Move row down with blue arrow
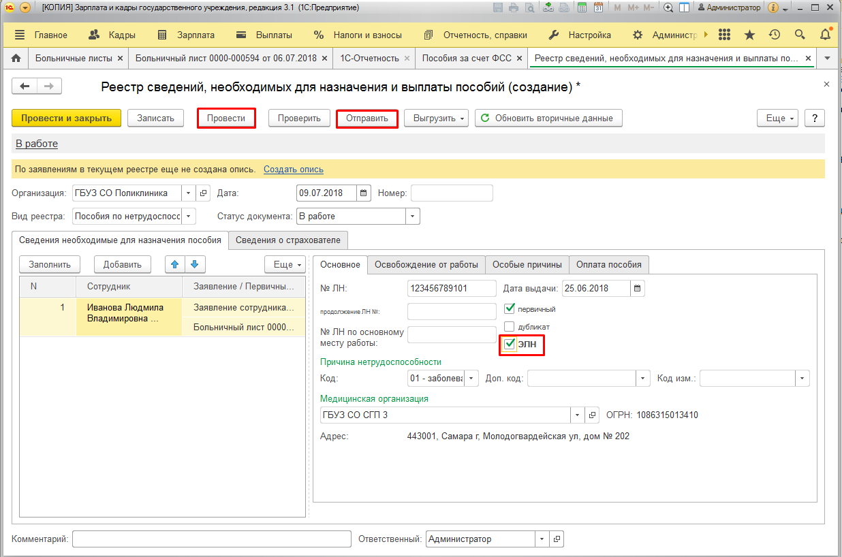The image size is (842, 557). point(194,265)
